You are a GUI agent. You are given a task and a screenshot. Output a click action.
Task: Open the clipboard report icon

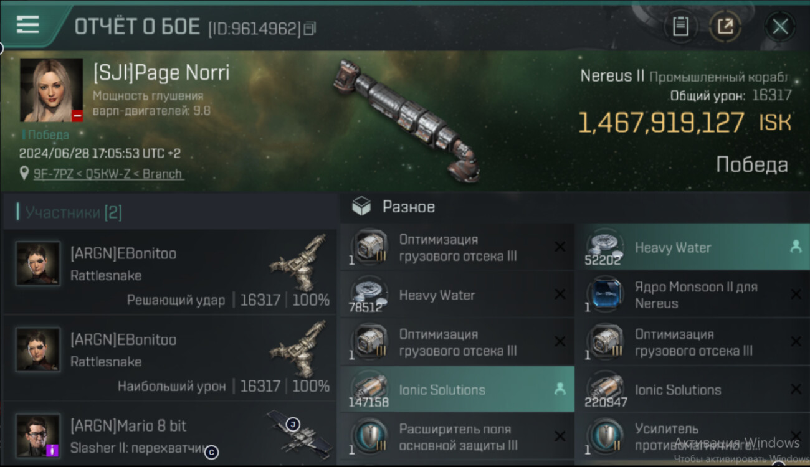(x=680, y=27)
